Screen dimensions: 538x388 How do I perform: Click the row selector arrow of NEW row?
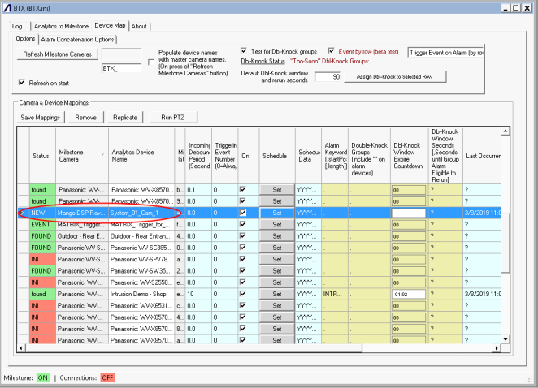22,213
